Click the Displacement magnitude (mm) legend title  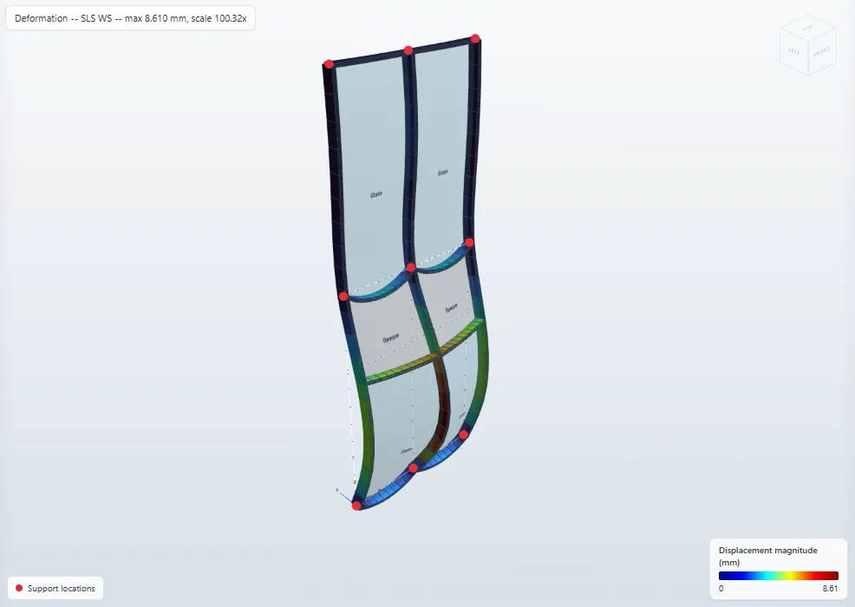(x=767, y=557)
